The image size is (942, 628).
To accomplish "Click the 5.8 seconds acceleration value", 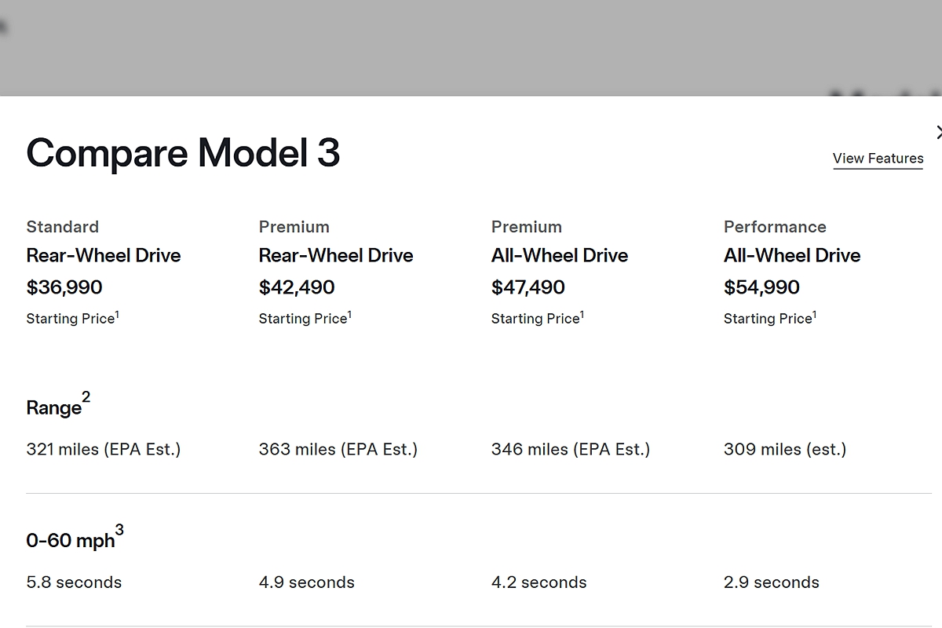I will (74, 582).
